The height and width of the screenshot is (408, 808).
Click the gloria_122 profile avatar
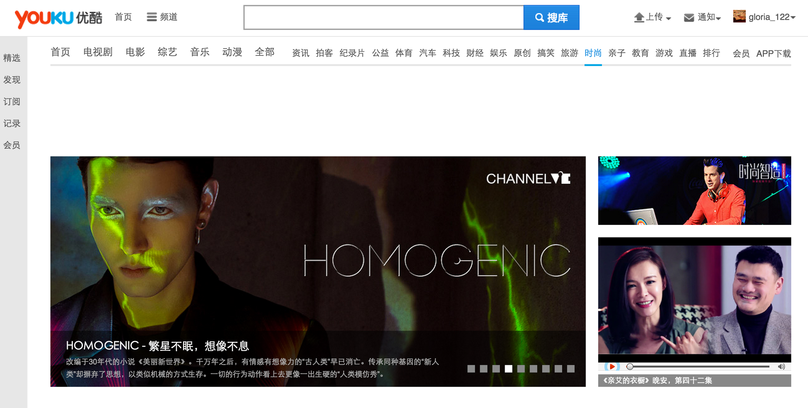739,16
